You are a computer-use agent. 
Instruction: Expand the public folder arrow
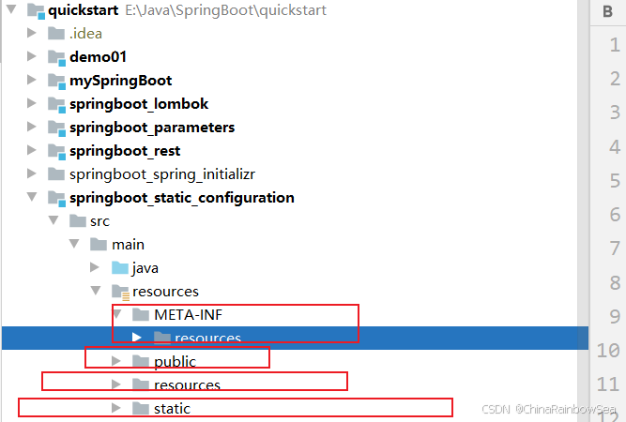[x=115, y=361]
